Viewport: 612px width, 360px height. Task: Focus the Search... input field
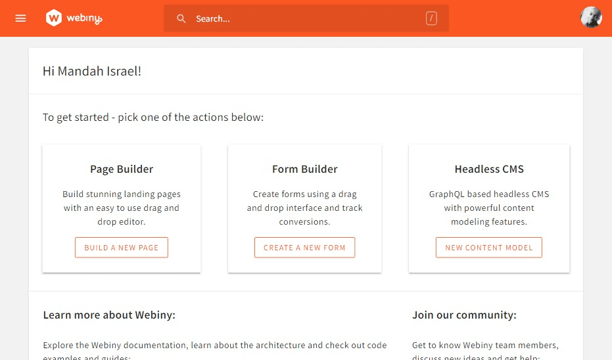pos(302,18)
